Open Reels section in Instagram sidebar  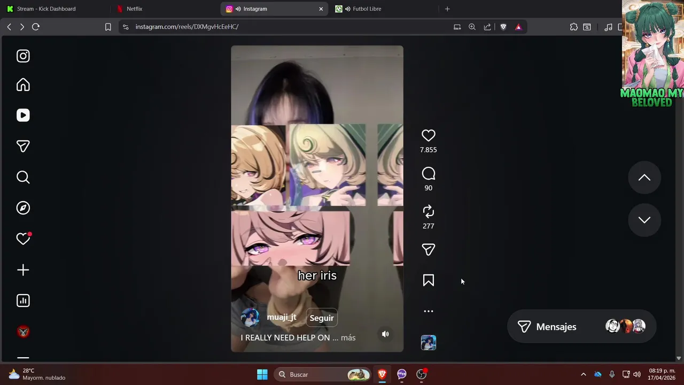23,115
